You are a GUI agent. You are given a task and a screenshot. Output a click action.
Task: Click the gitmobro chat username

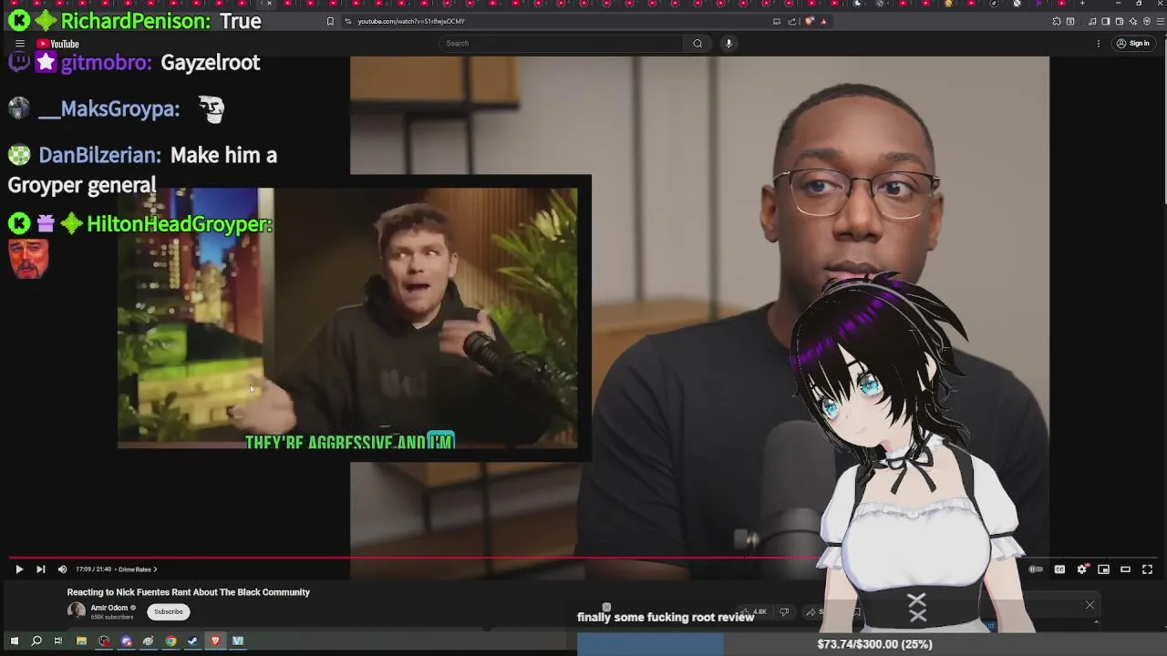(106, 63)
